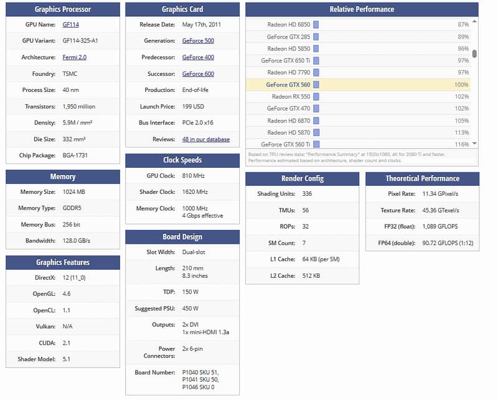Viewport: 498px width, 401px height.
Task: Click the scrollbar thumb in Relative Performance list
Action: [x=474, y=53]
